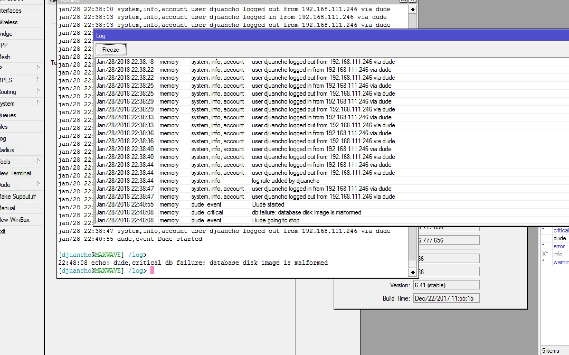This screenshot has height=355, width=569.
Task: Click the Build Time field
Action: click(x=446, y=298)
